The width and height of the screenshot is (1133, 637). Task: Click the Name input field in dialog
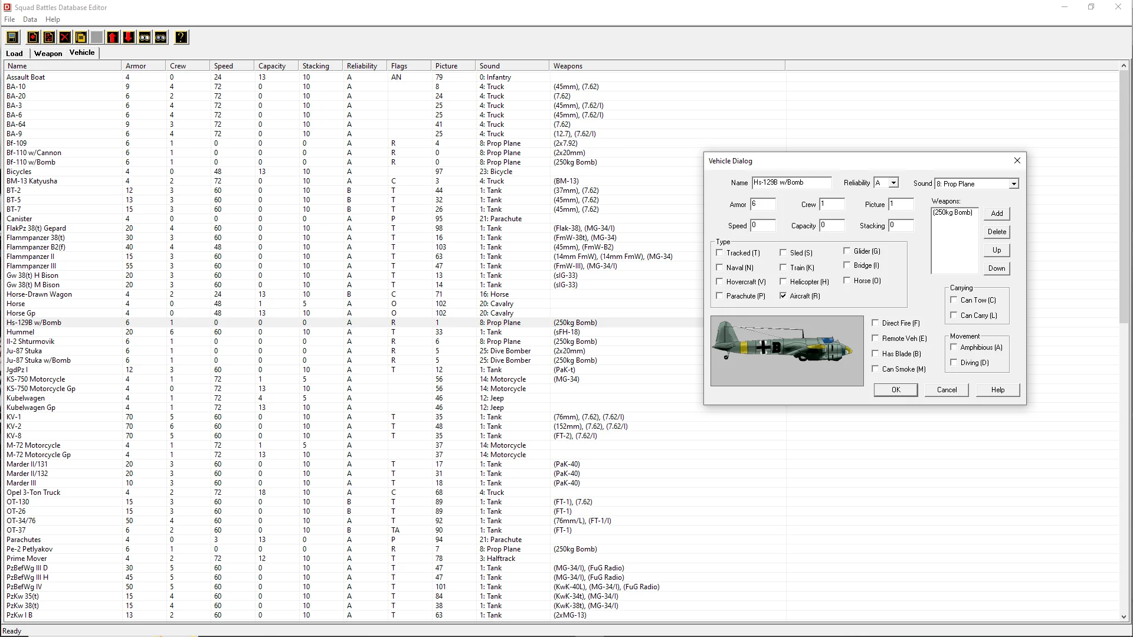click(791, 183)
